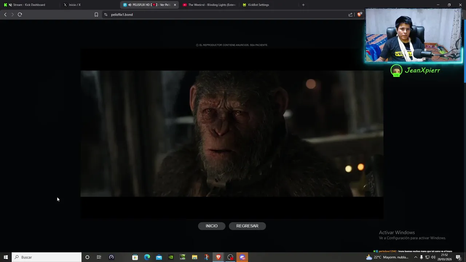
Task: Click the movie video player frame
Action: (x=232, y=134)
